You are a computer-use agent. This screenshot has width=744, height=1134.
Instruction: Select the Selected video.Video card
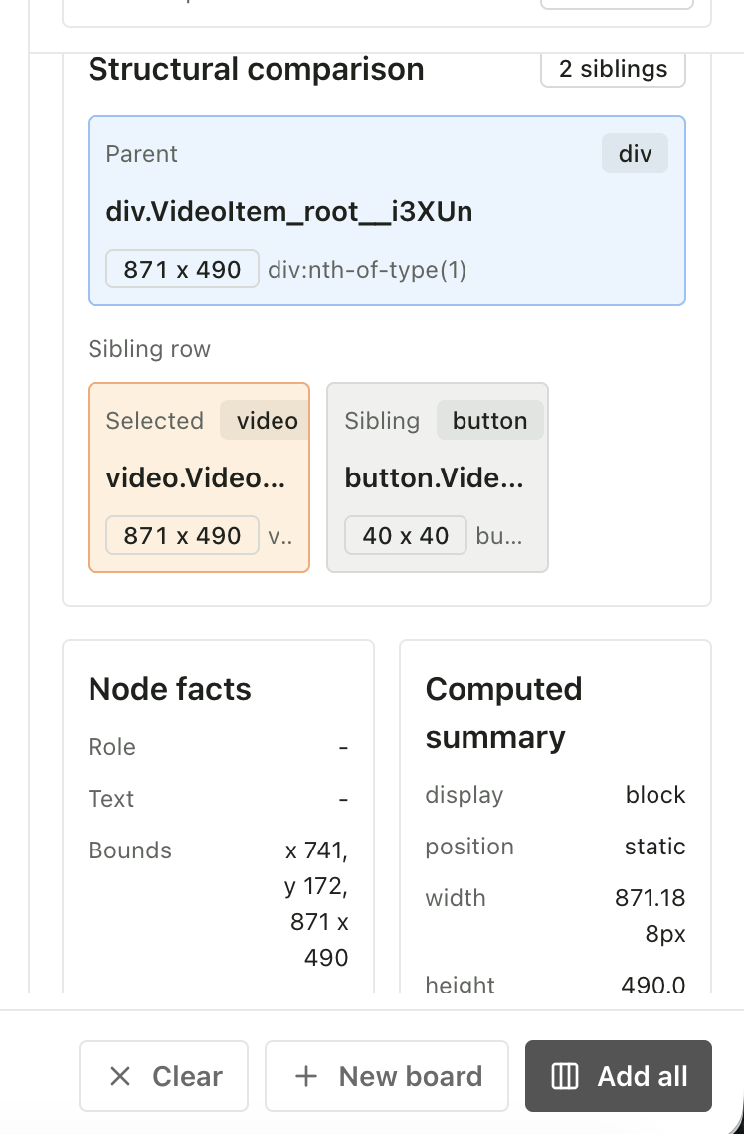click(x=199, y=477)
